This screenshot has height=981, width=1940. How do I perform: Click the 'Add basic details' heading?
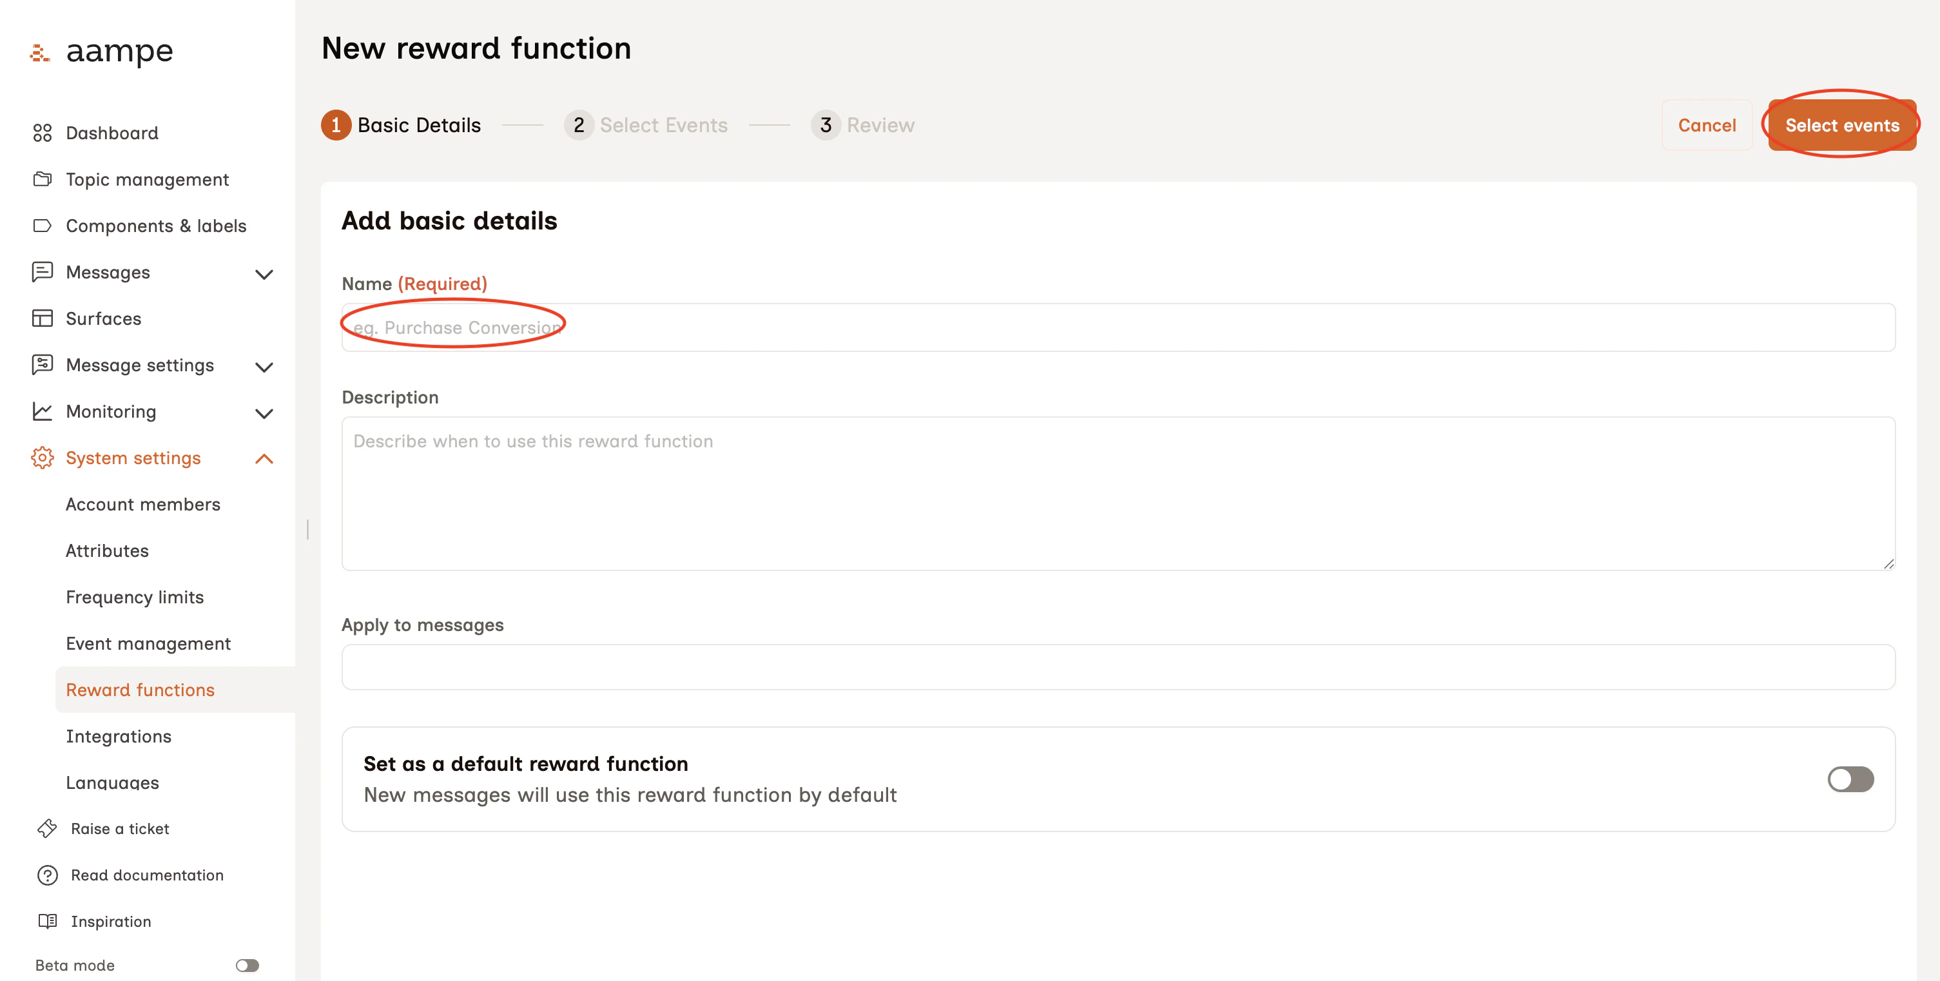coord(450,220)
